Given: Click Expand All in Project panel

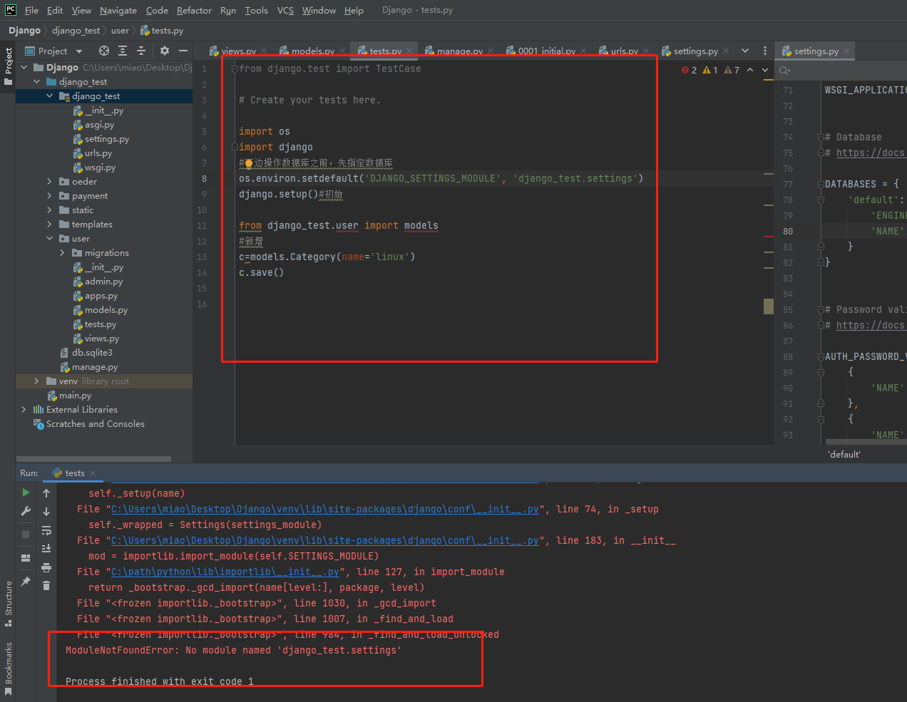Looking at the screenshot, I should click(x=123, y=51).
